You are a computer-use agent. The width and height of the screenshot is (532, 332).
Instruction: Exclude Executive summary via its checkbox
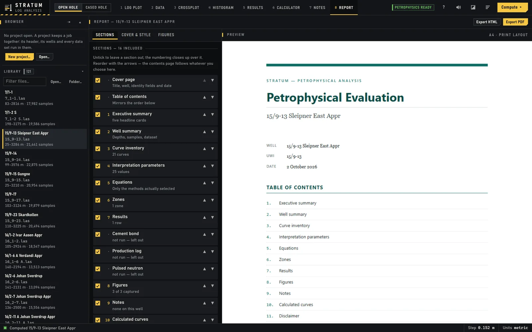click(98, 115)
